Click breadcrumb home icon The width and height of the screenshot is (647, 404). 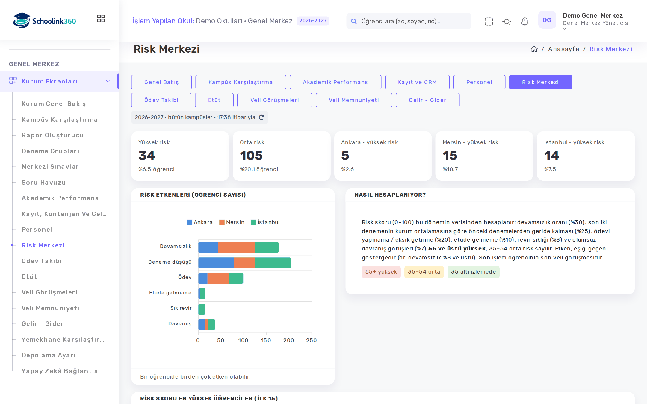coord(534,49)
